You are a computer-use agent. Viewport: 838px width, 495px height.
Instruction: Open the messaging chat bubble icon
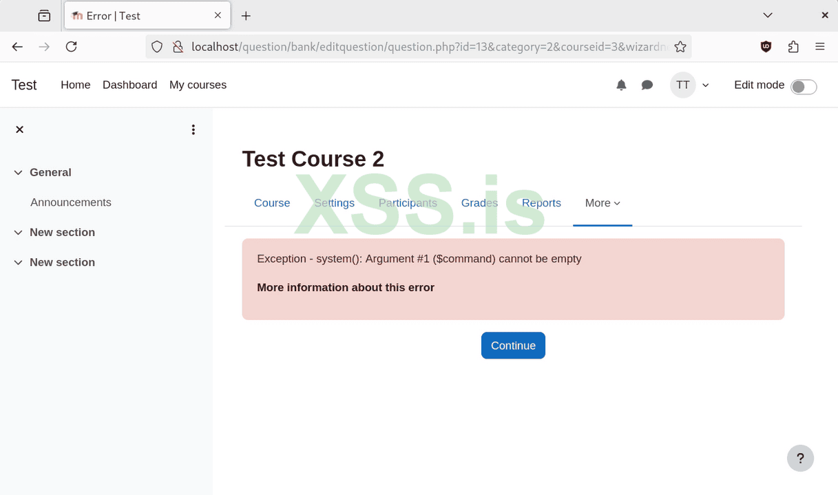[647, 85]
